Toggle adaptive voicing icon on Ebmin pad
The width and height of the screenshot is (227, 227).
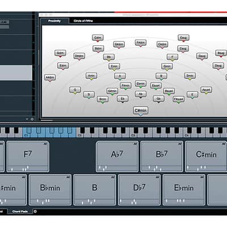point(202,177)
